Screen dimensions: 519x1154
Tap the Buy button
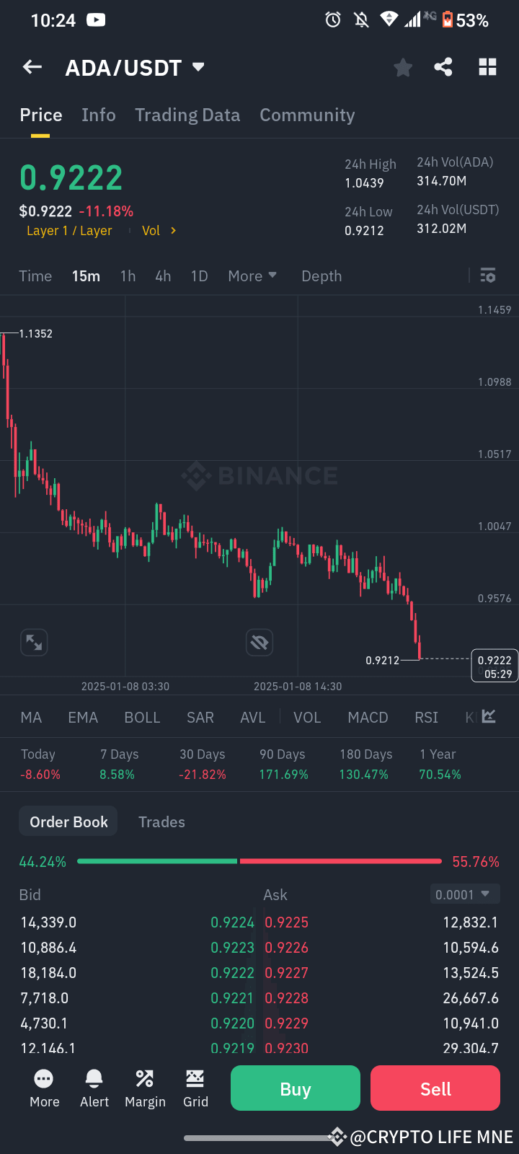[x=295, y=1088]
